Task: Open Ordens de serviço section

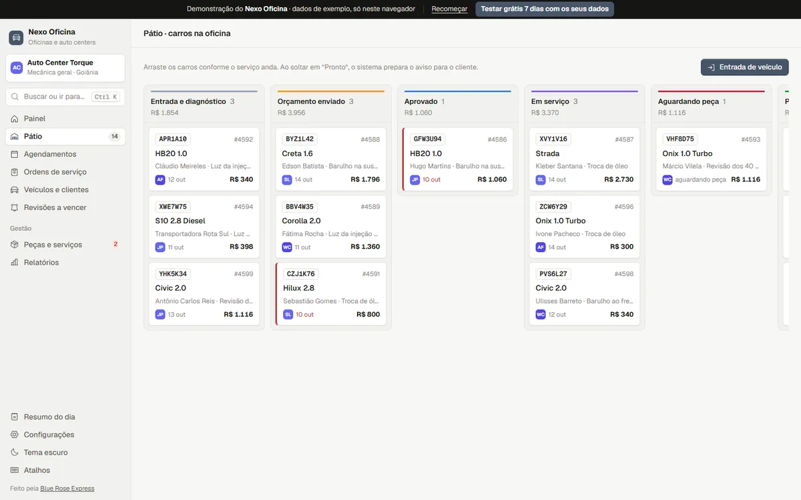Action: pos(65,172)
